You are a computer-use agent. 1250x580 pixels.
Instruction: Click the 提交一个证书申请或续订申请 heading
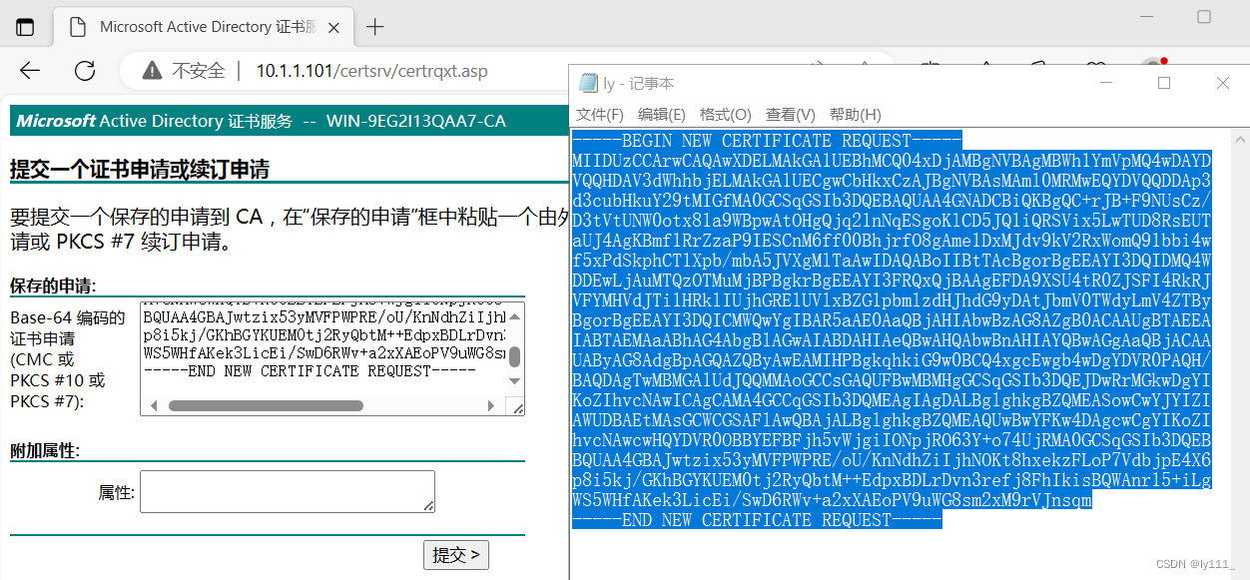(x=139, y=170)
